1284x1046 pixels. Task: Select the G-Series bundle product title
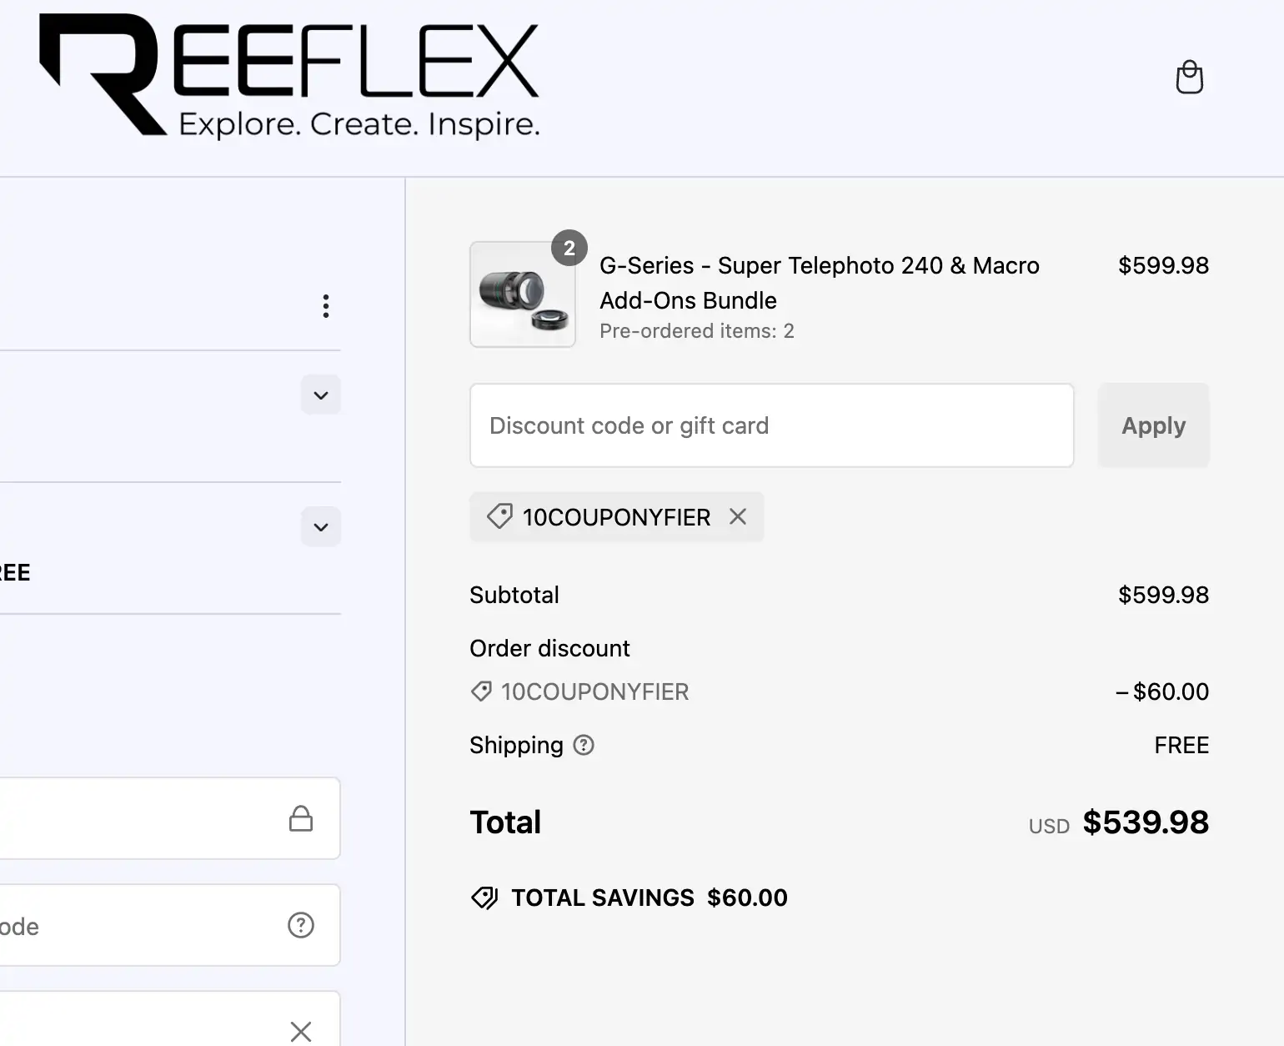pos(819,283)
